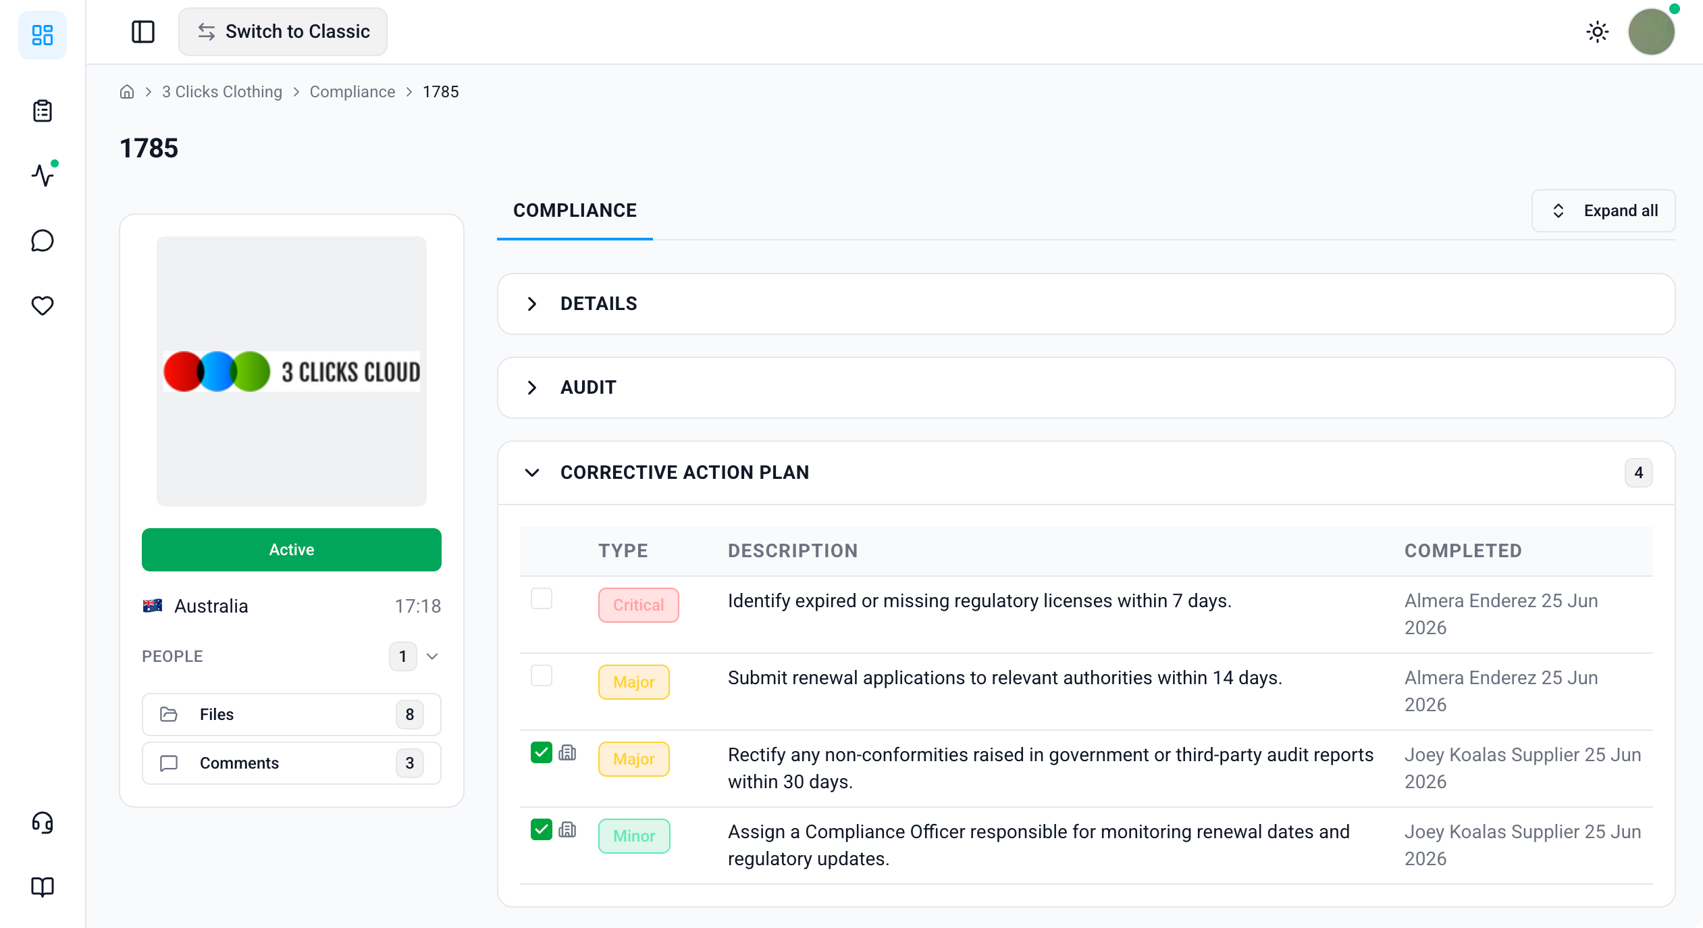Click the Major badge on Submit renewal row
Viewport: 1703px width, 928px height.
click(634, 682)
